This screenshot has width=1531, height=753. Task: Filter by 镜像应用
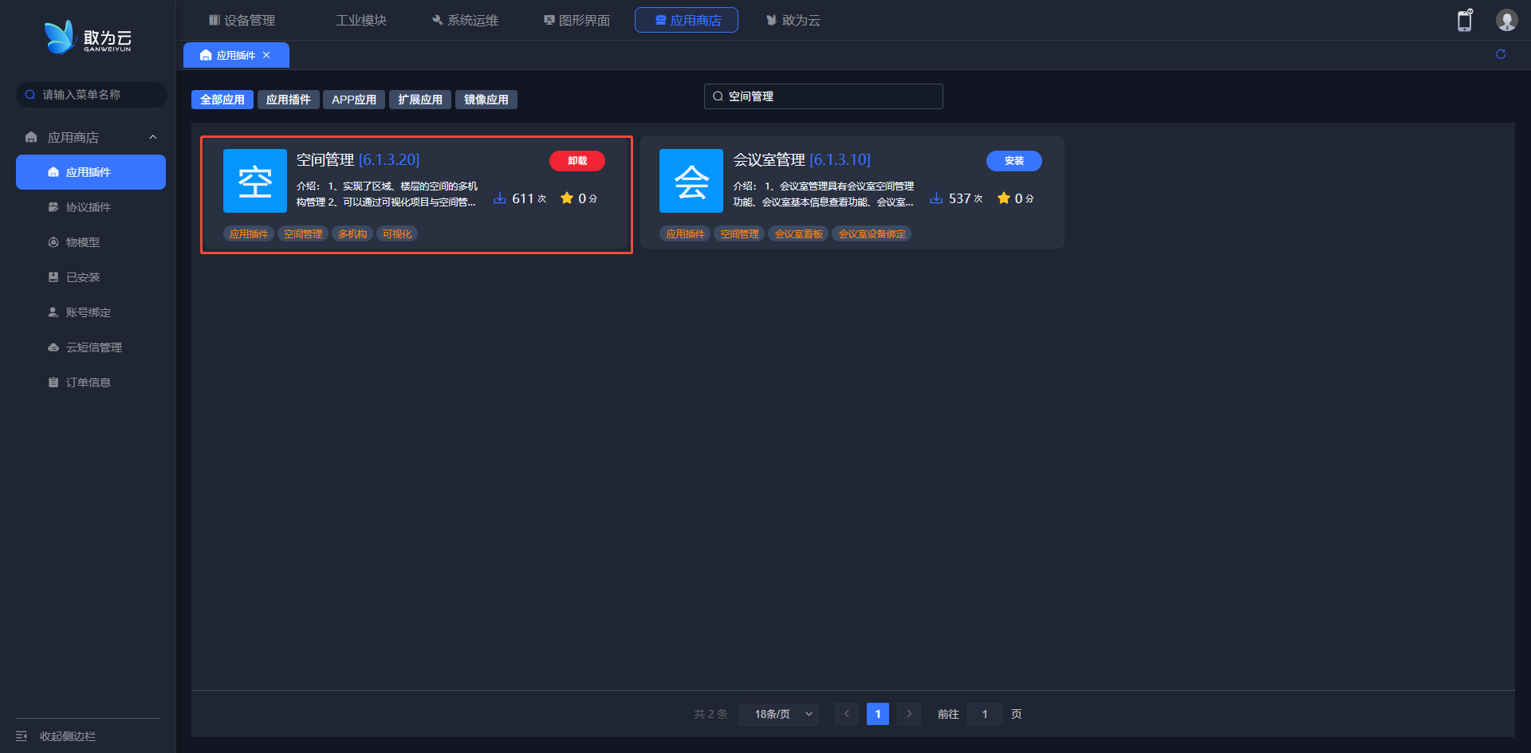click(x=486, y=100)
